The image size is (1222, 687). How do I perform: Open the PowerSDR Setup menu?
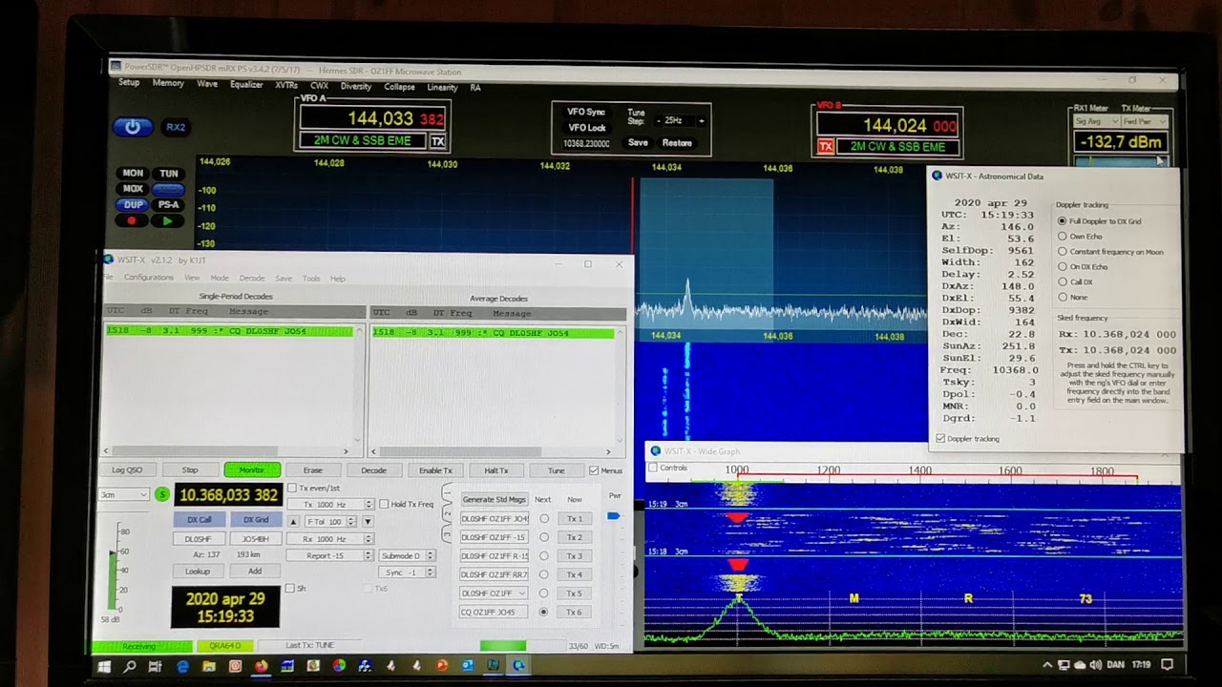coord(129,83)
